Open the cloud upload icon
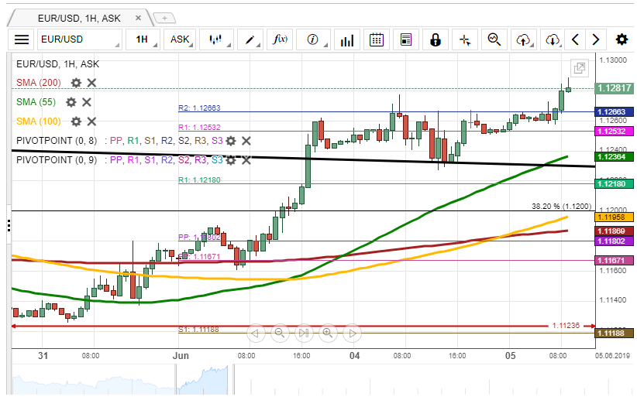The height and width of the screenshot is (407, 637). (524, 39)
